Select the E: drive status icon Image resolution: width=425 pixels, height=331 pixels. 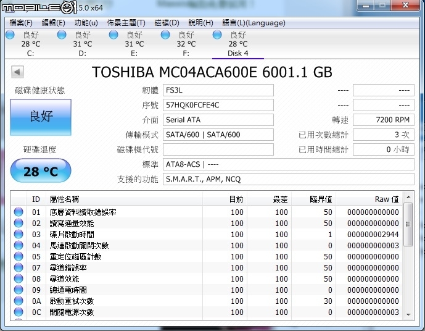click(x=113, y=35)
